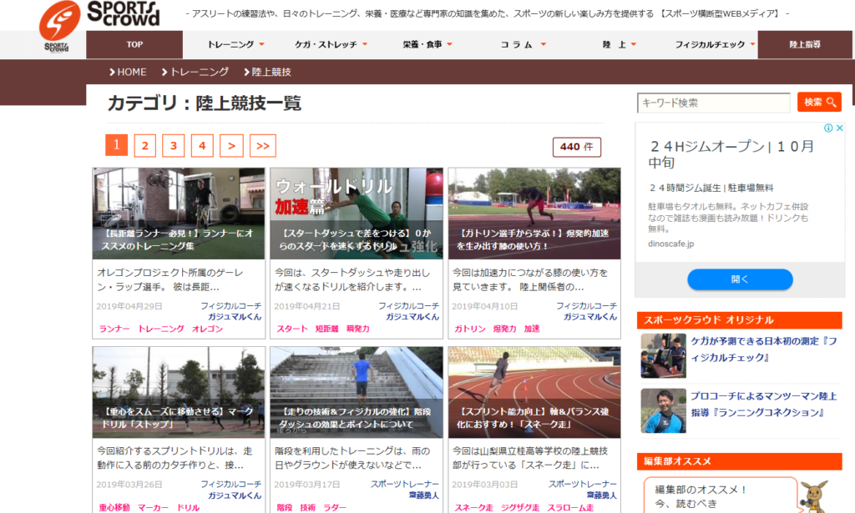This screenshot has height=513, width=855.
Task: Click the ジグザグ走 tag
Action: click(x=520, y=507)
